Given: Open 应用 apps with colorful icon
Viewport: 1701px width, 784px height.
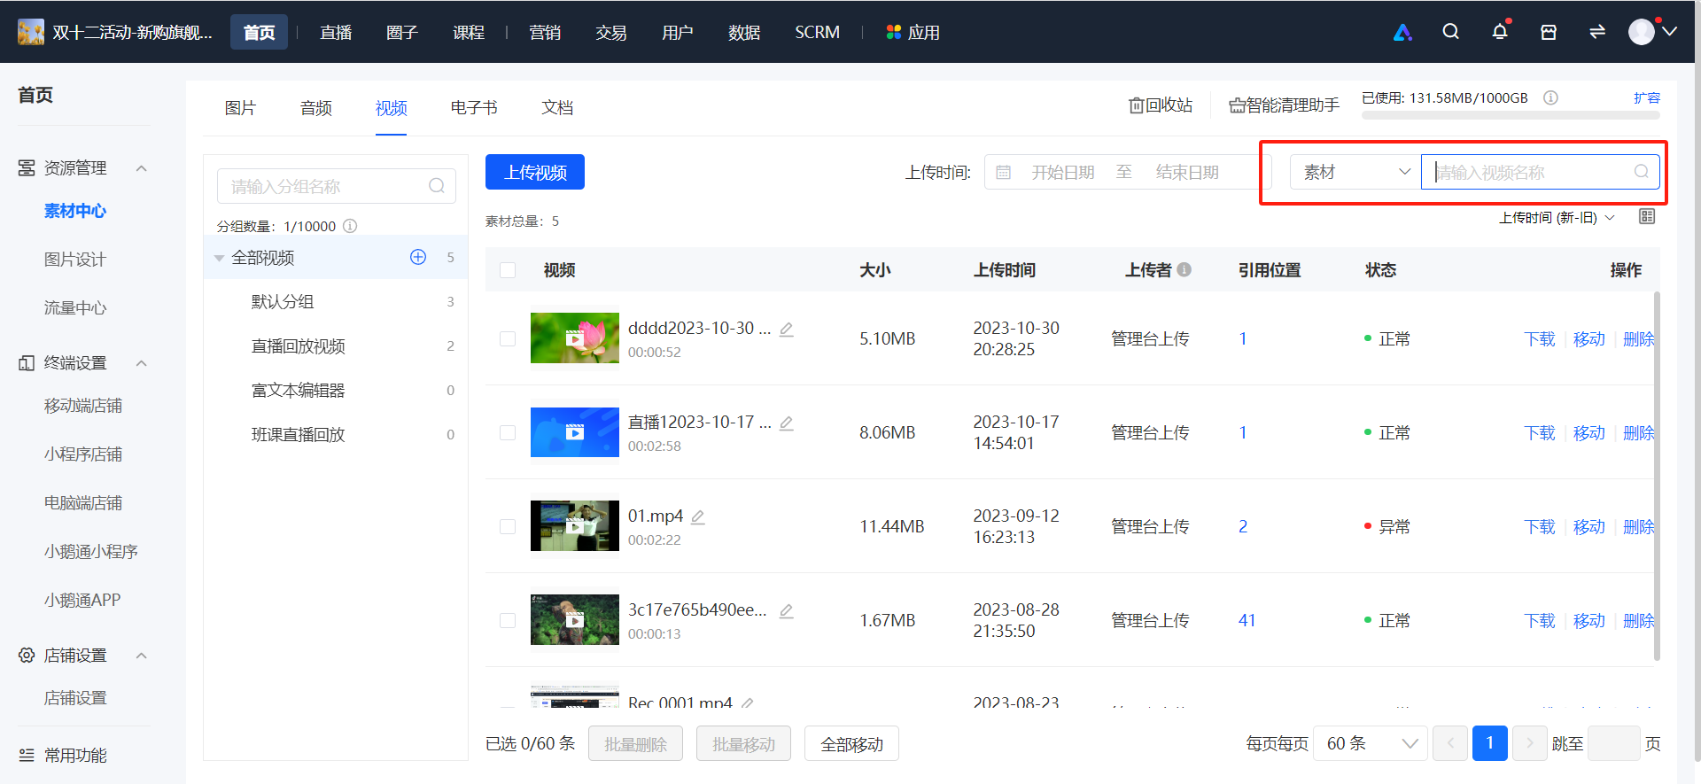Looking at the screenshot, I should (913, 32).
